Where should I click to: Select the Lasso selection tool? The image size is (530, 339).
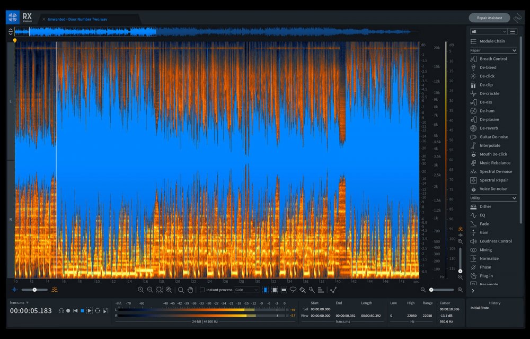tap(293, 290)
